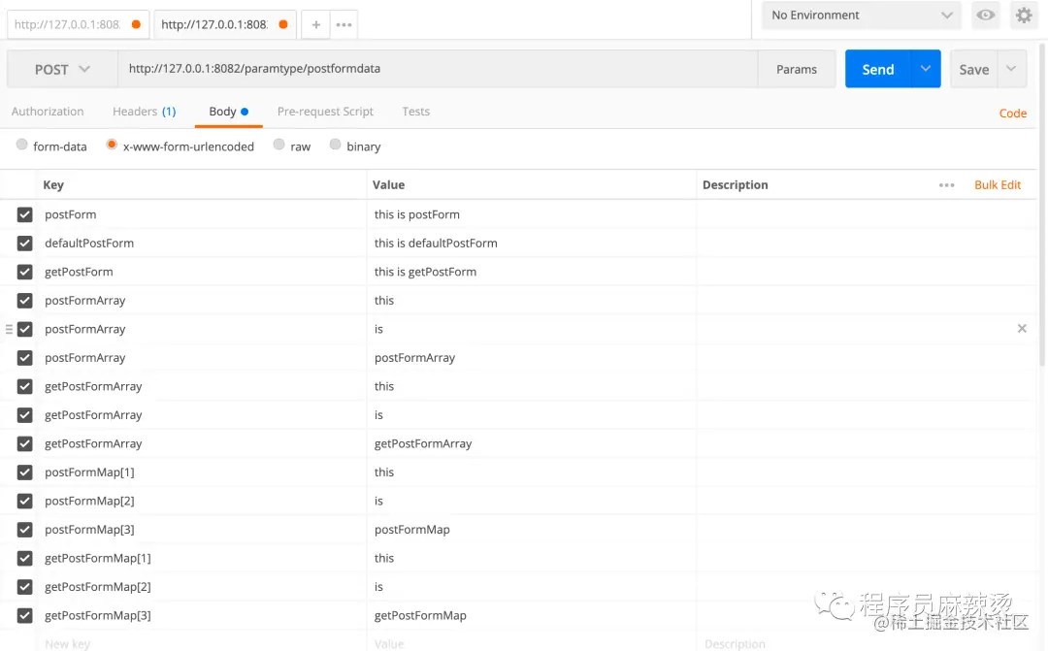Click the 'this is defaultPostForm' value cell
This screenshot has width=1048, height=651.
click(x=532, y=244)
